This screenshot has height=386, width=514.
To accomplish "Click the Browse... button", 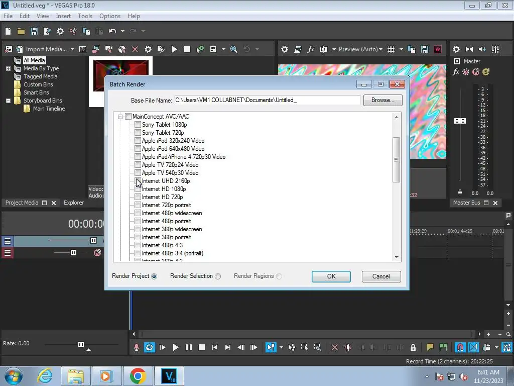I will point(383,100).
